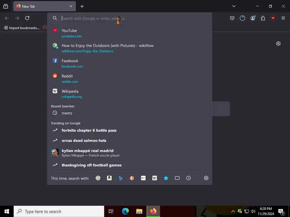
Task: Open the Wikipedia suggestion
Action: coord(129,94)
